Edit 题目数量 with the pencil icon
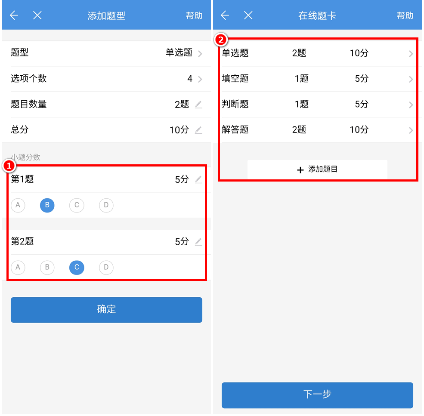 pos(198,104)
